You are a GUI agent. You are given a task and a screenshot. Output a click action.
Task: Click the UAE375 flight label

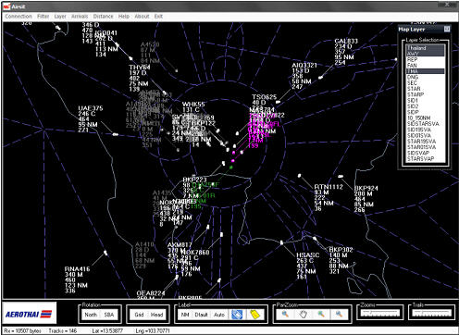91,108
